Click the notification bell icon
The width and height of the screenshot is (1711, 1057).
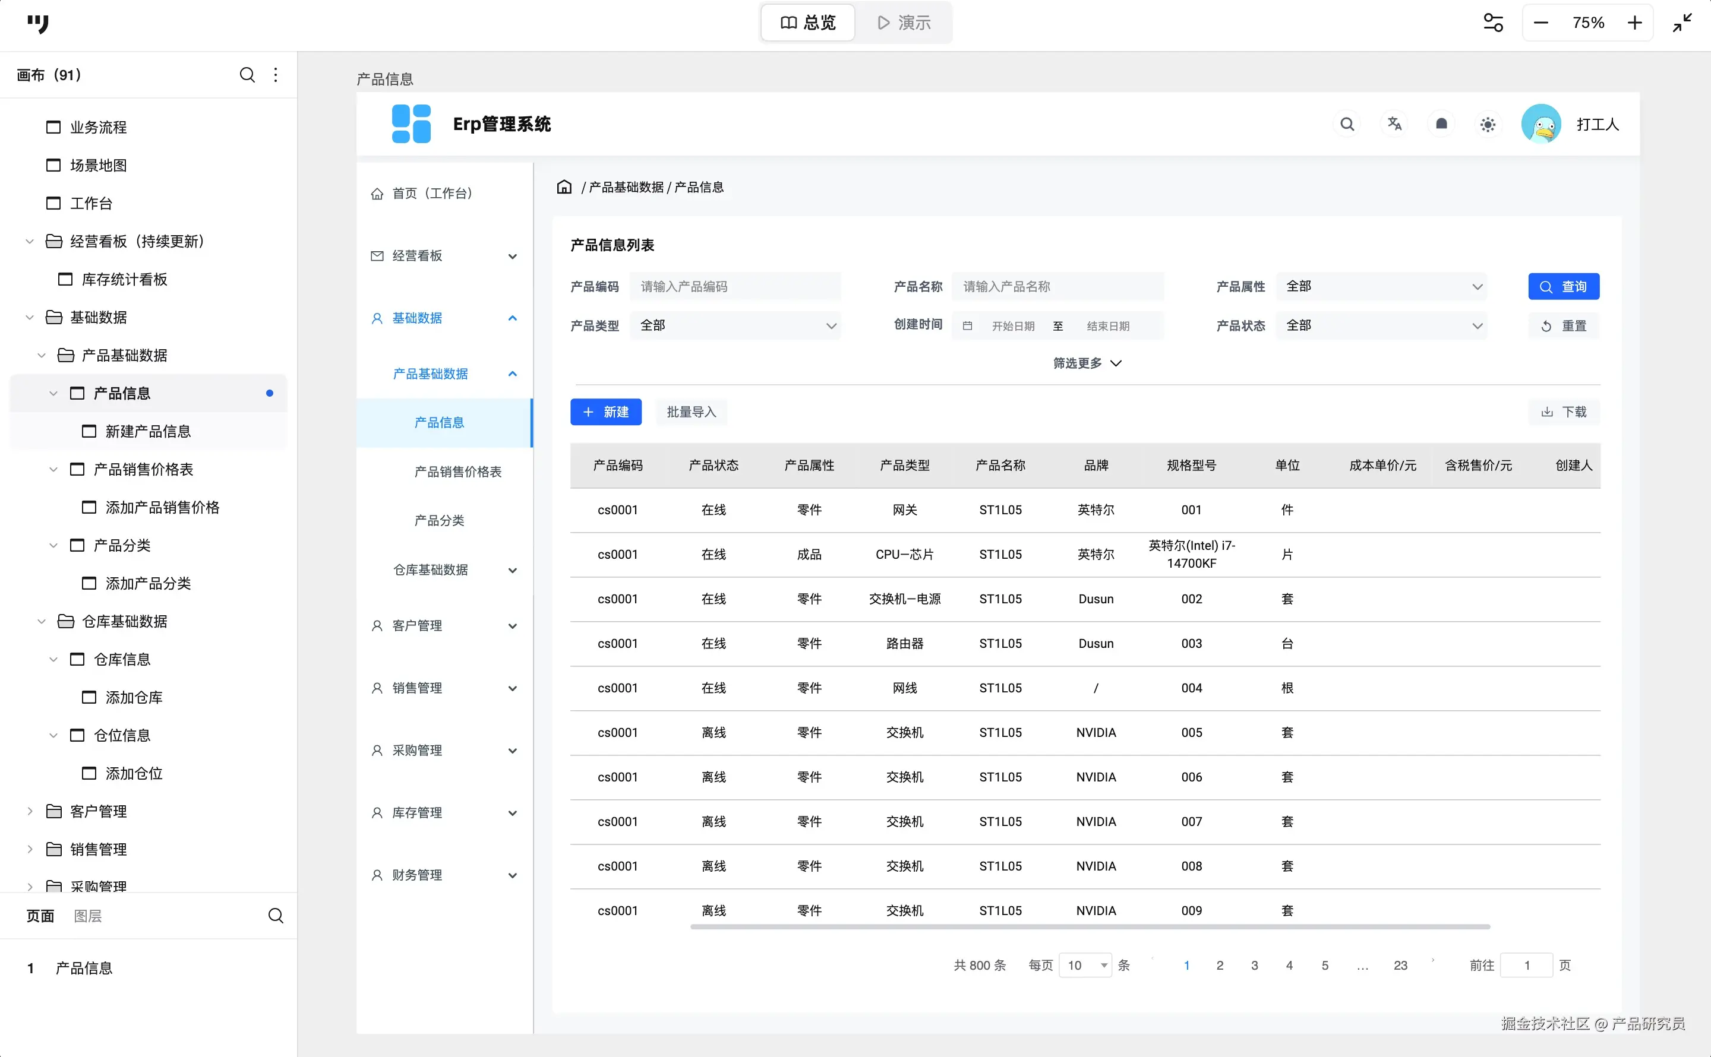(1441, 124)
